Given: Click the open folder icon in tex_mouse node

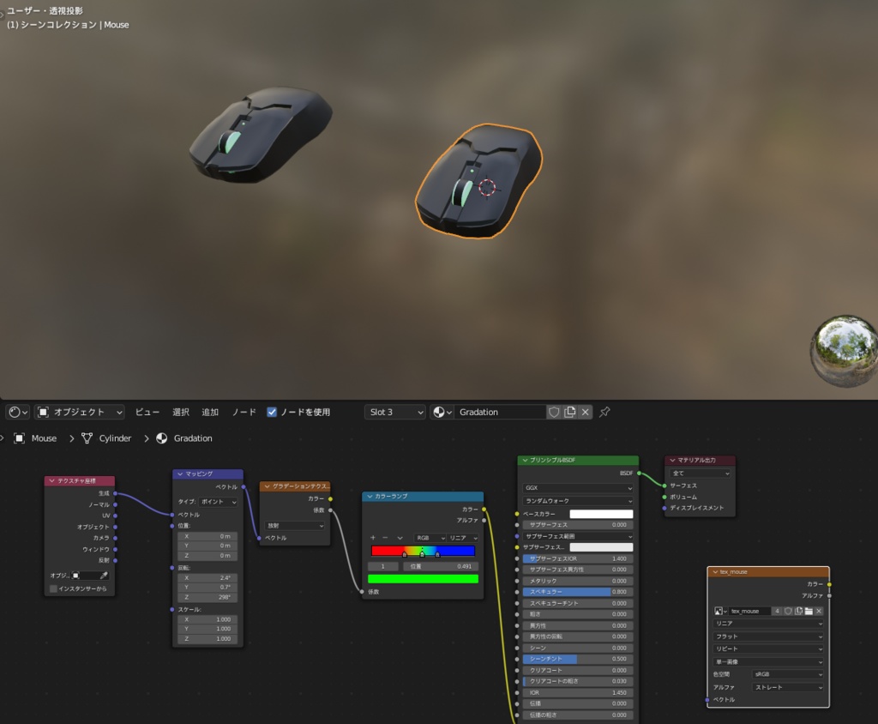Looking at the screenshot, I should click(809, 611).
